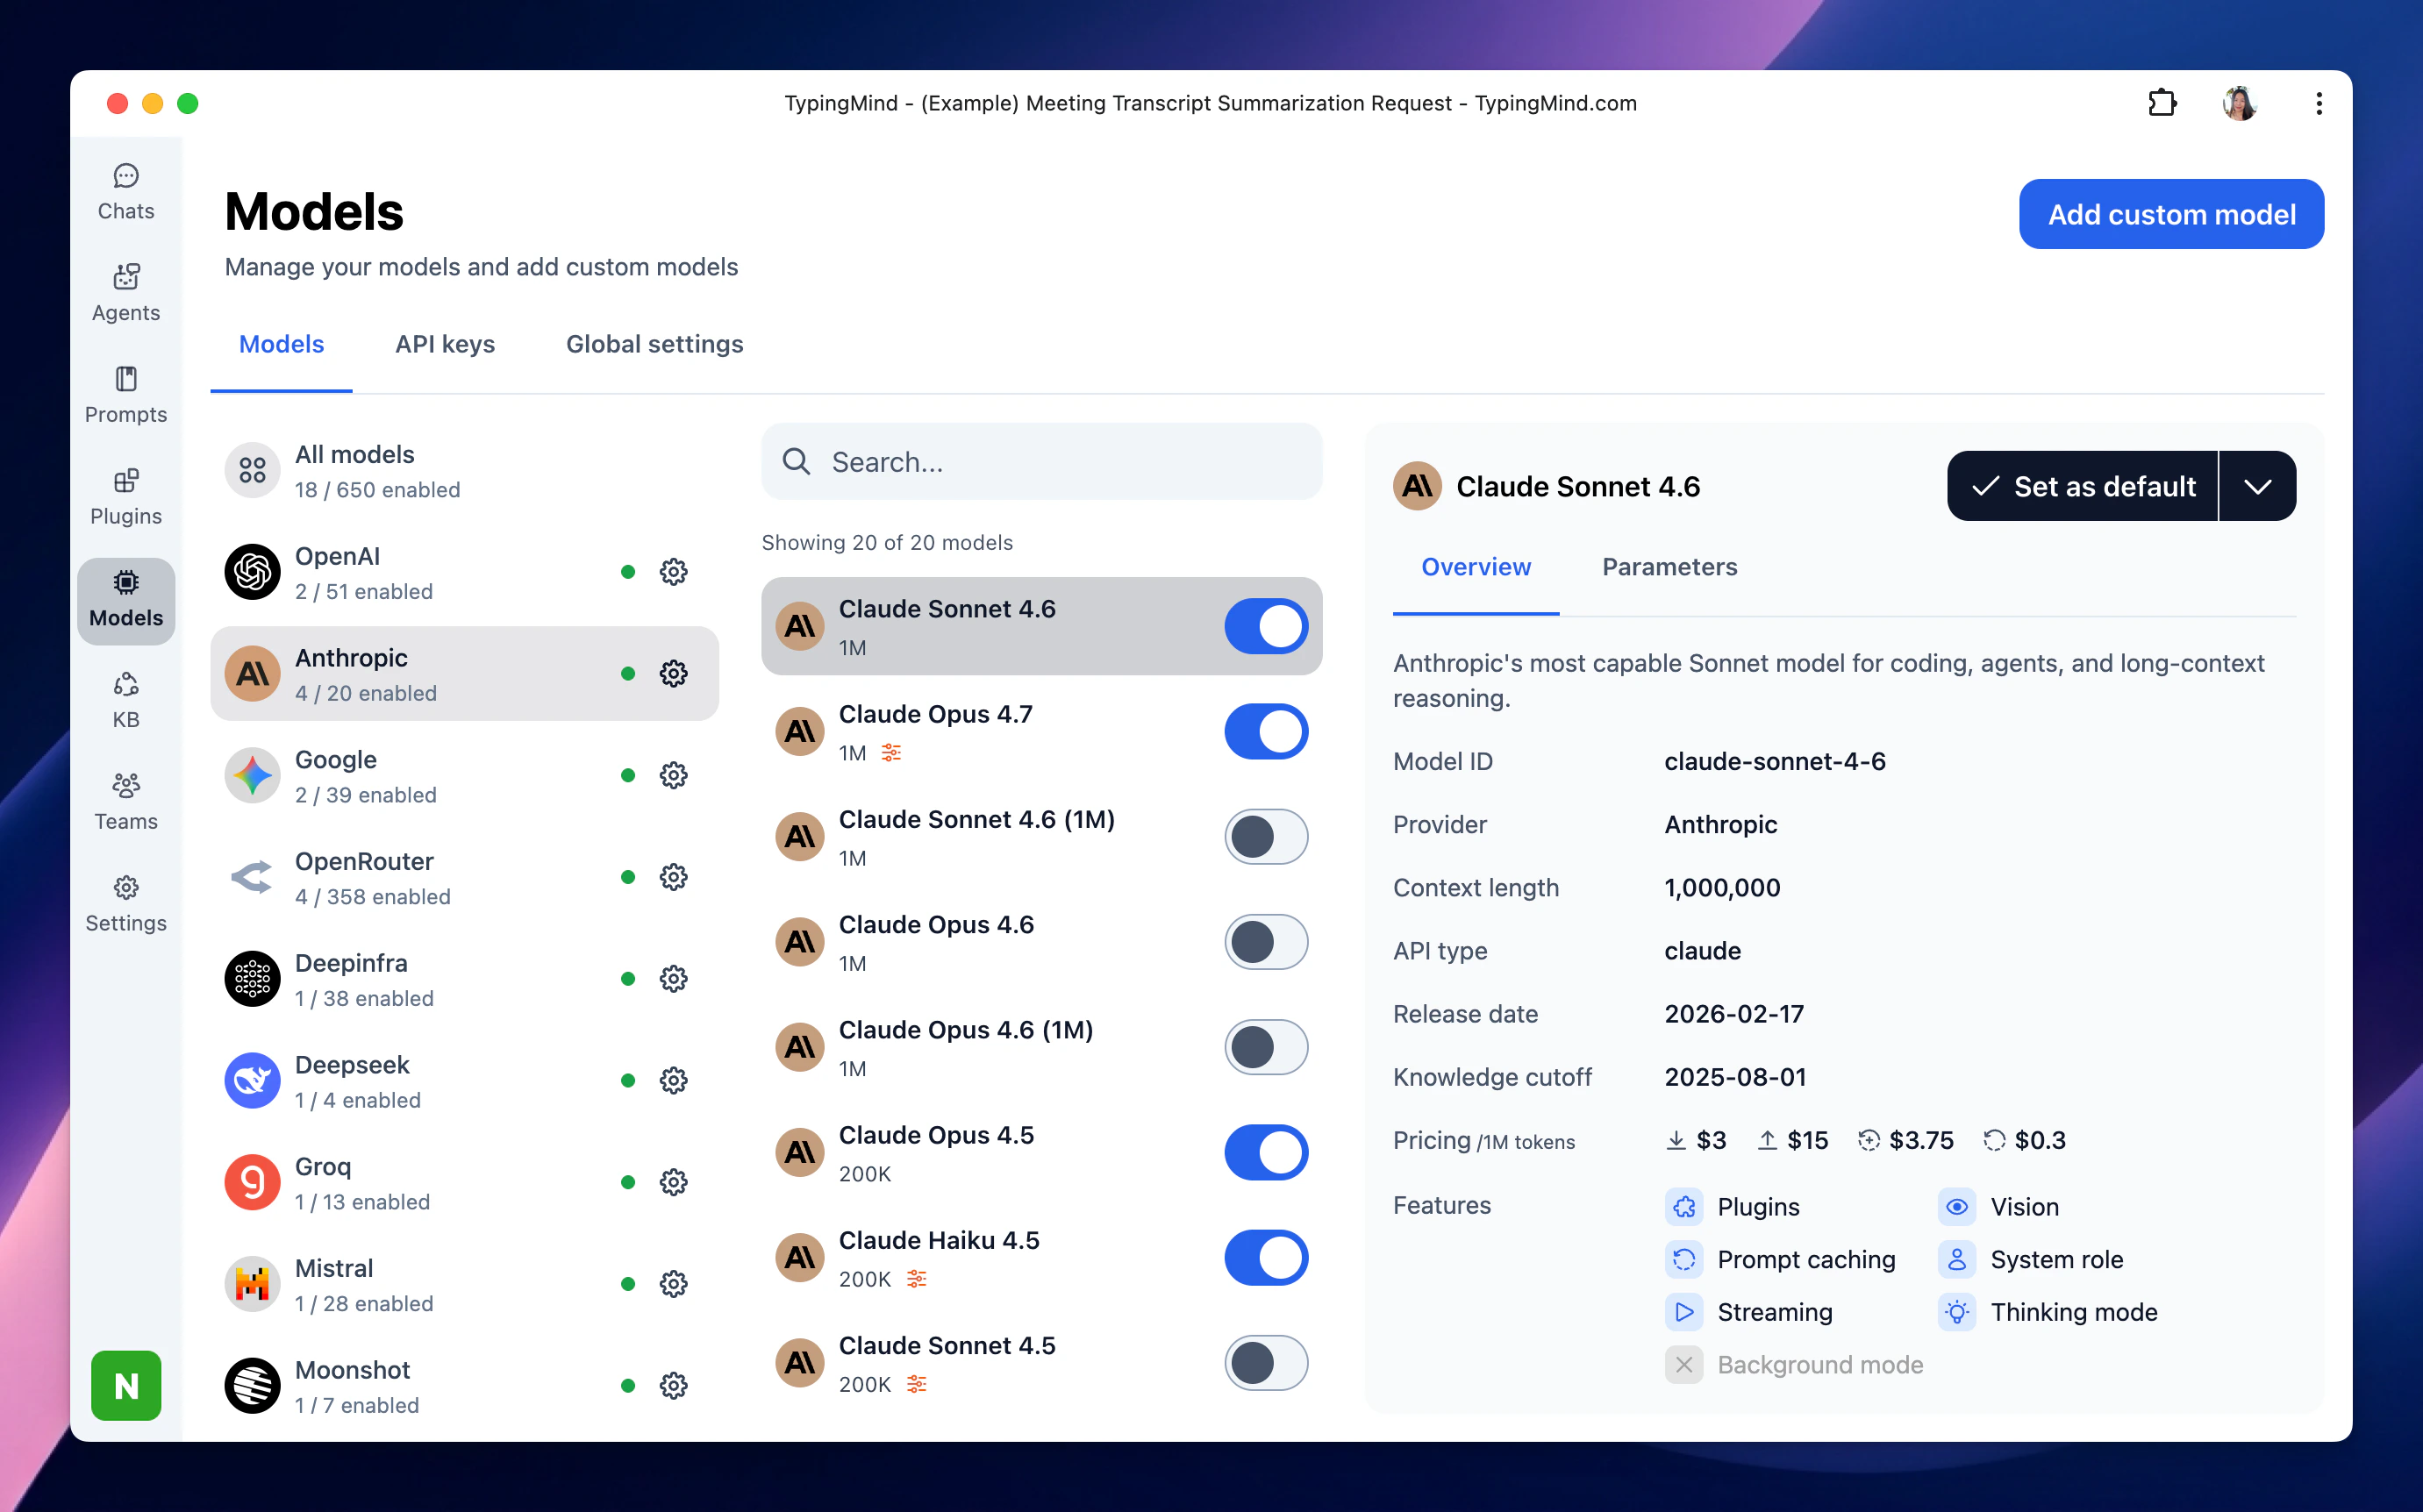This screenshot has width=2423, height=1512.
Task: Expand the Set as default dropdown arrow
Action: pos(2258,487)
